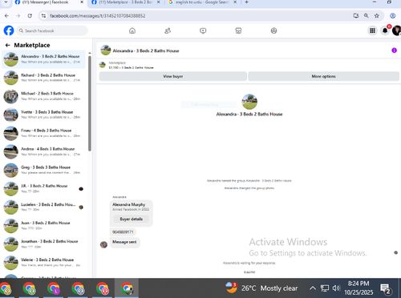Open the Facebook menu grid icon

(372, 30)
